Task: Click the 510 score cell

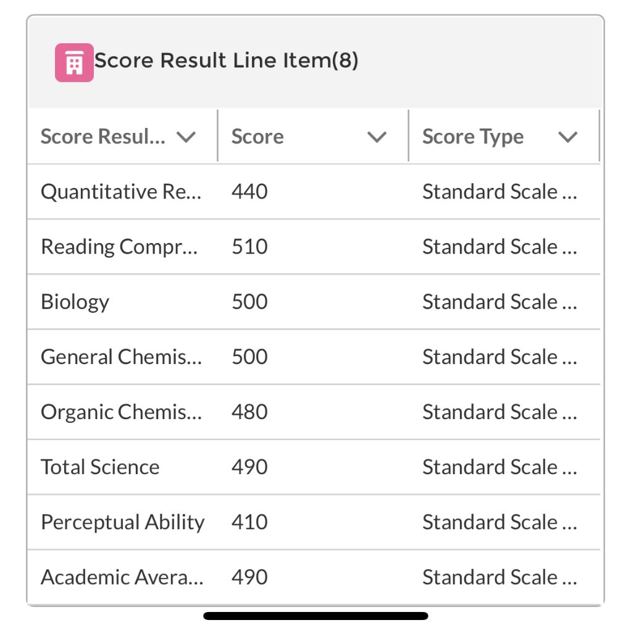Action: pyautogui.click(x=249, y=247)
